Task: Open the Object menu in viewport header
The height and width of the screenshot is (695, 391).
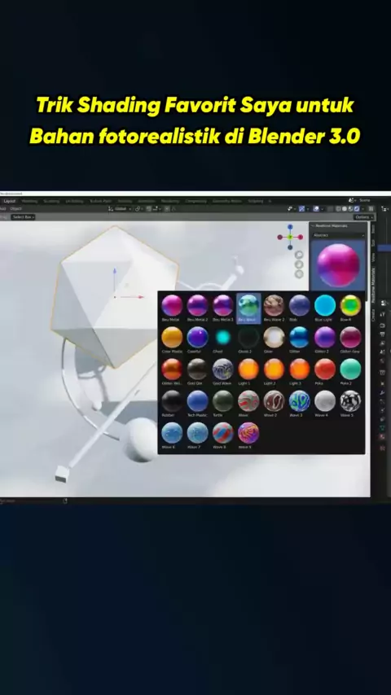Action: tap(16, 209)
